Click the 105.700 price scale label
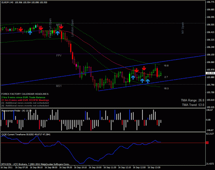This screenshot has width=215, height=170. 211,92
